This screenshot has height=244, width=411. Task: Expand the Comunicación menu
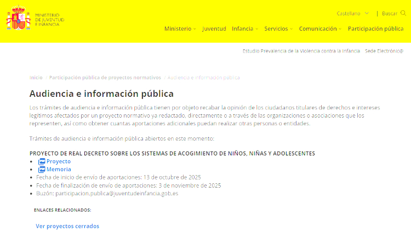click(320, 29)
